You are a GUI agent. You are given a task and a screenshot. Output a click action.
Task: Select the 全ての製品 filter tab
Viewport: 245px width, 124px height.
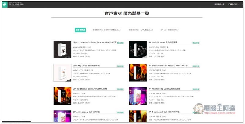(x=81, y=30)
